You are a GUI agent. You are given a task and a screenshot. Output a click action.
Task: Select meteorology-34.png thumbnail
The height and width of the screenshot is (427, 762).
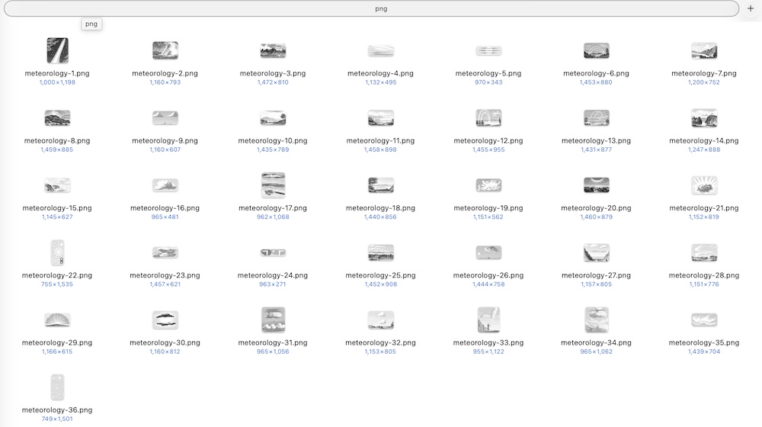pyautogui.click(x=597, y=320)
